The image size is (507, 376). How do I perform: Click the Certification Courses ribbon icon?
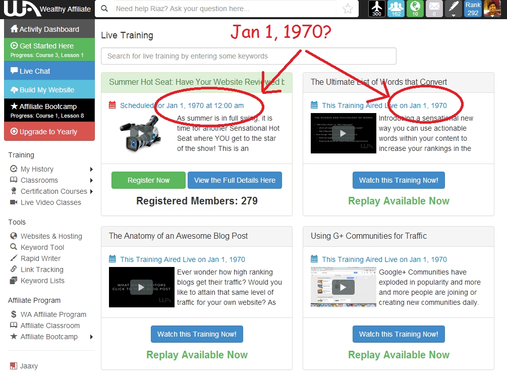(x=14, y=191)
